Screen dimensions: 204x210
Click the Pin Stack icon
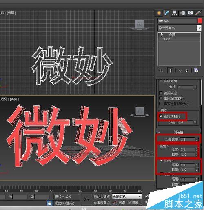pos(161,71)
